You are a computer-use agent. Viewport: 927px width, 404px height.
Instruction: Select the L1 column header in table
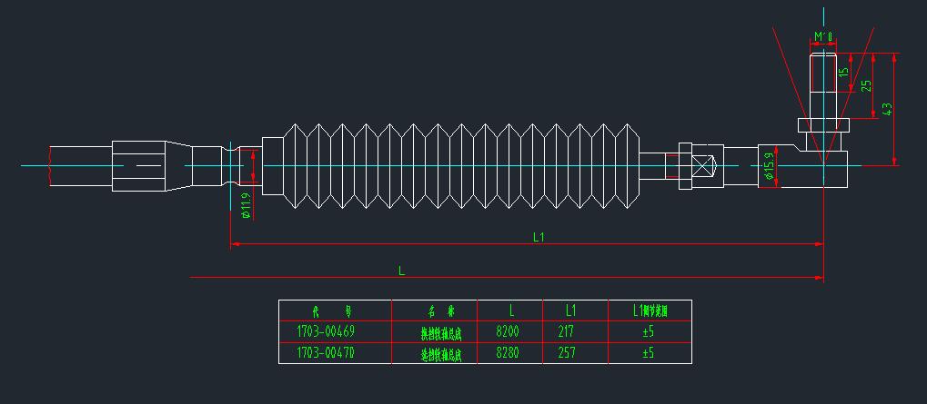569,310
